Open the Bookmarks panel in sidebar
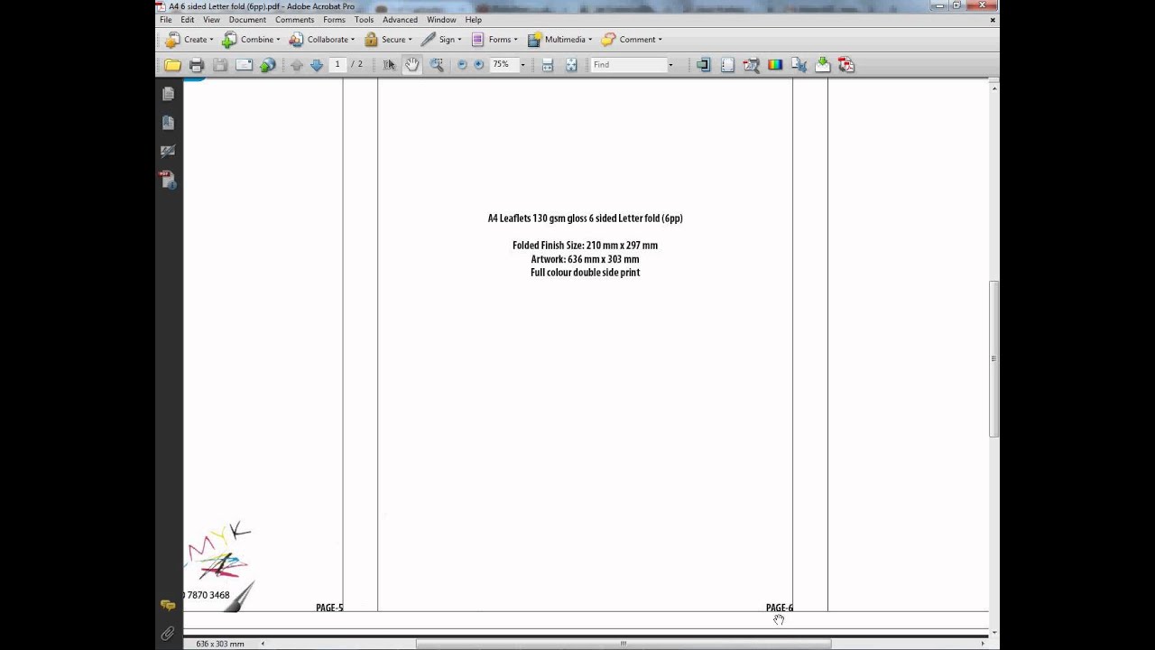1155x650 pixels. (168, 123)
